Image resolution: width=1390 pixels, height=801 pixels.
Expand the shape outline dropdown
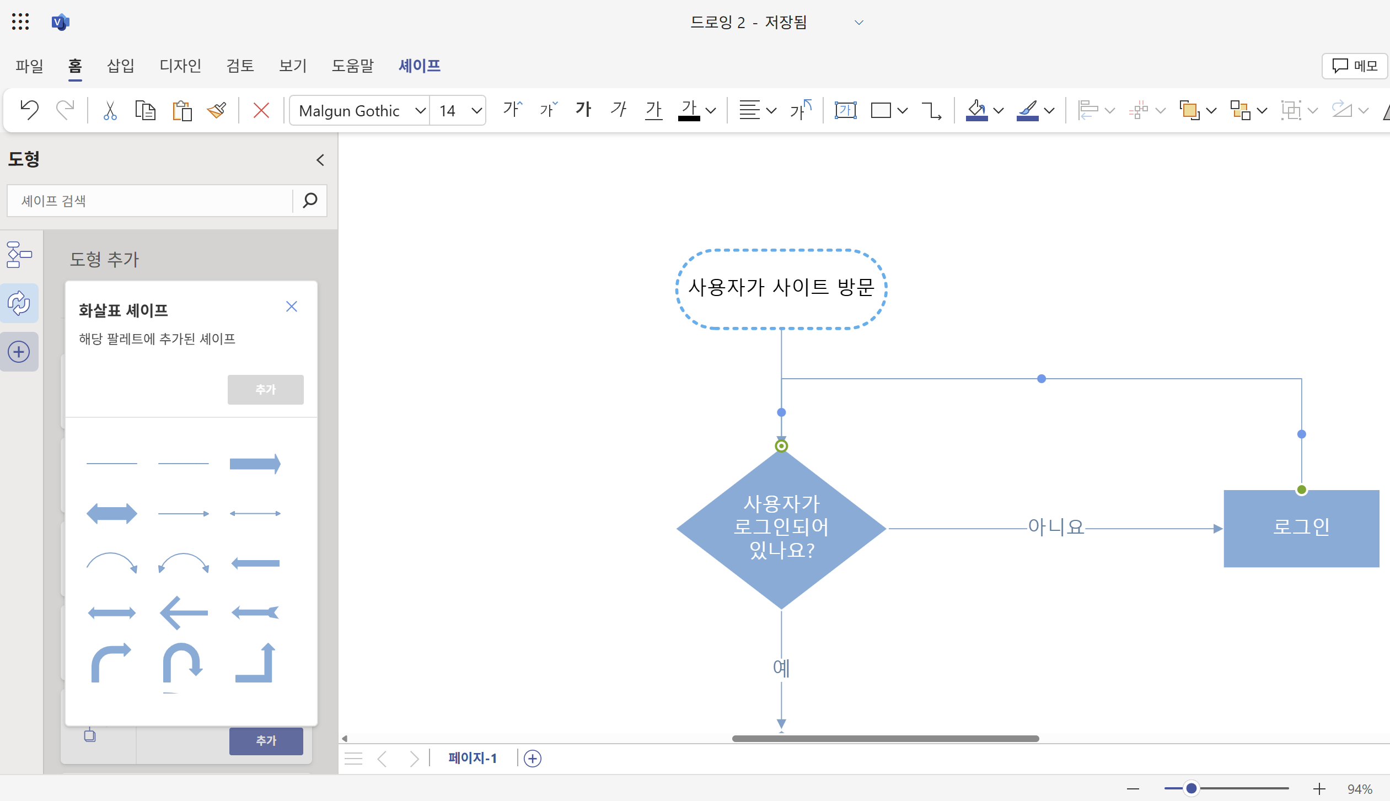click(x=1049, y=111)
